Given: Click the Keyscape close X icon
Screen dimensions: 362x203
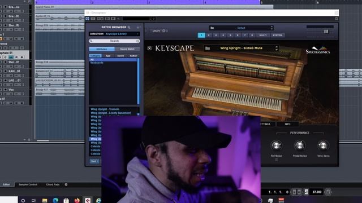Looking at the screenshot, I should pyautogui.click(x=149, y=48).
